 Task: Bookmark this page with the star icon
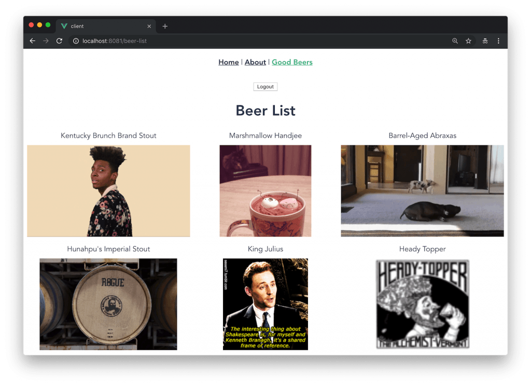(468, 41)
